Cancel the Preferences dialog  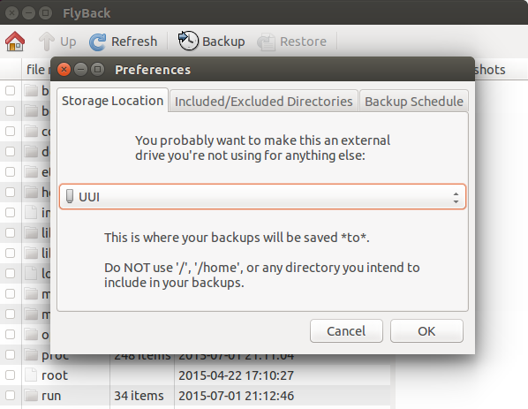coord(346,331)
